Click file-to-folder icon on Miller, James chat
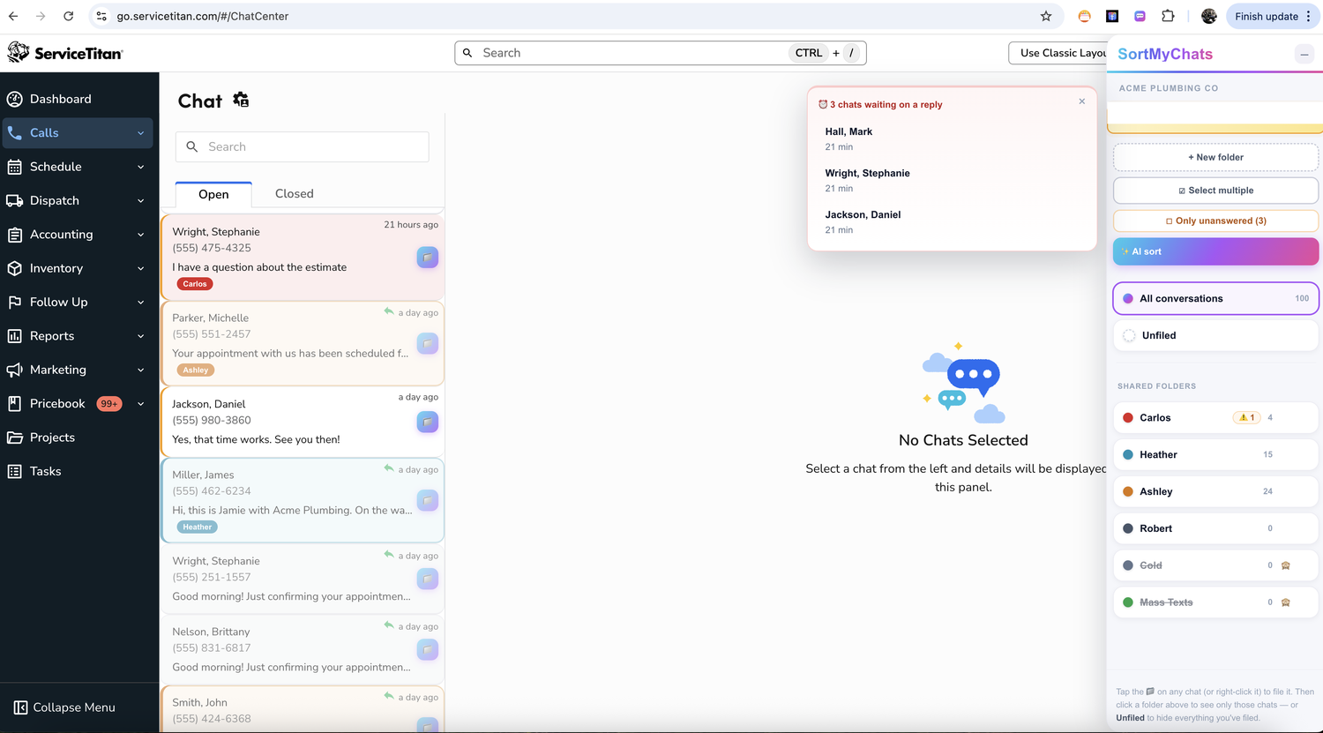 pos(428,501)
